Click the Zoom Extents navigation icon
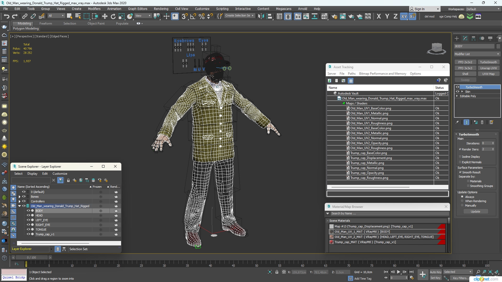This screenshot has width=502, height=282. coord(490,272)
